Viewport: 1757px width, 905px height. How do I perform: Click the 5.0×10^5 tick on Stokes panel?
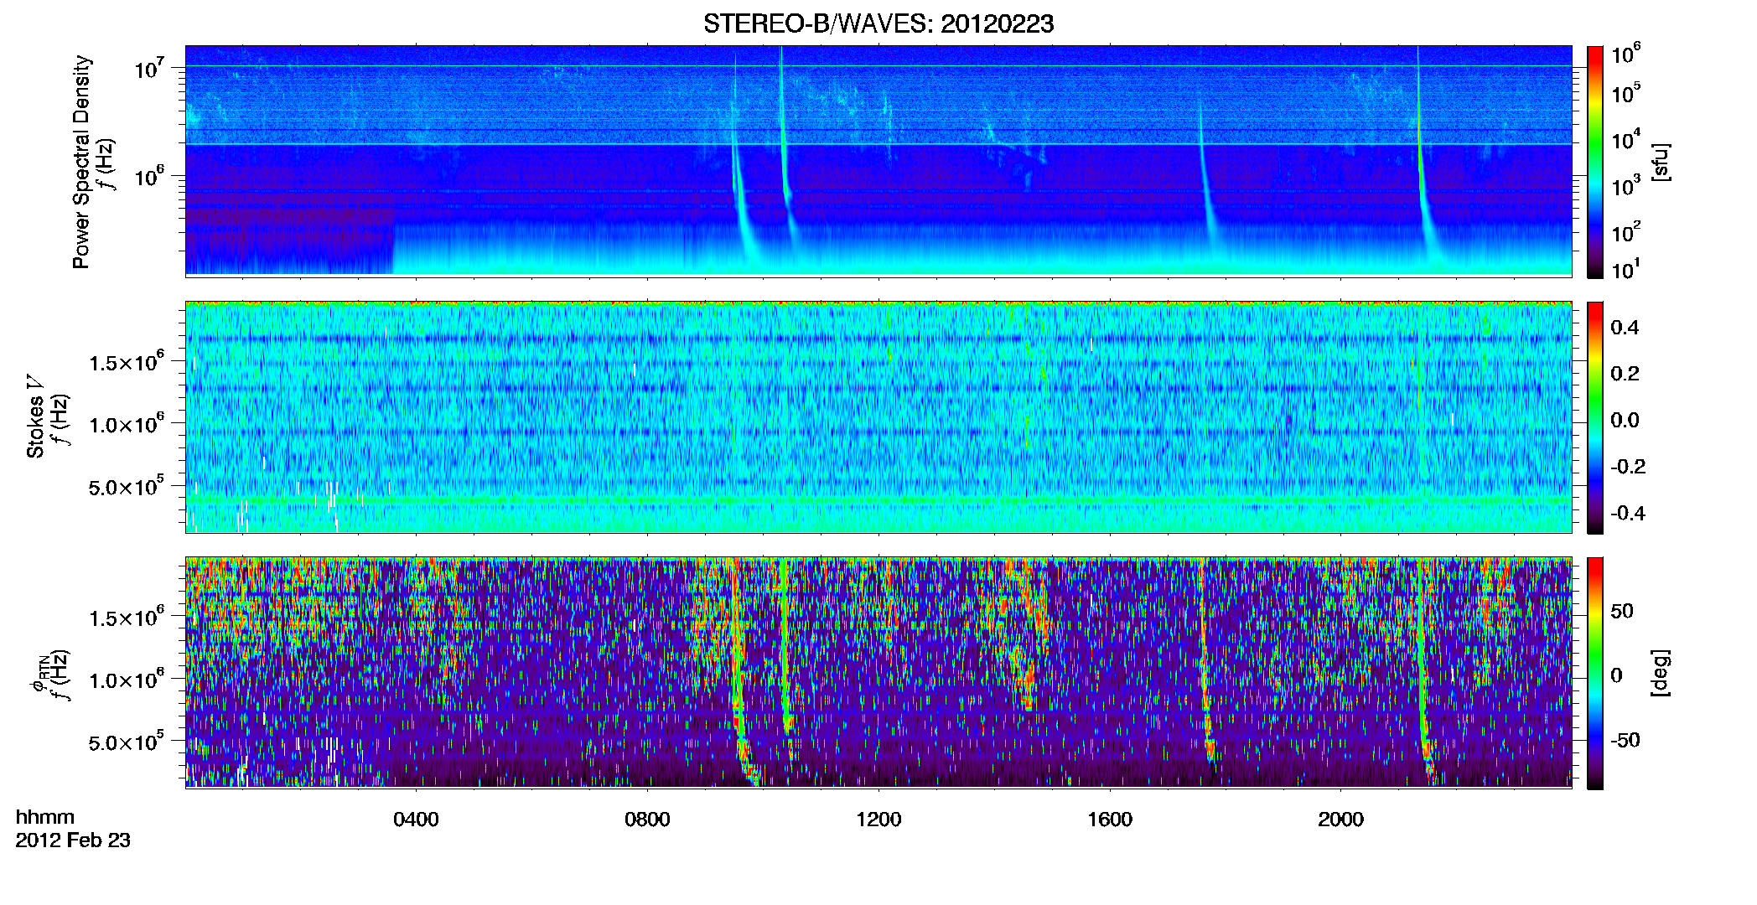coord(127,486)
